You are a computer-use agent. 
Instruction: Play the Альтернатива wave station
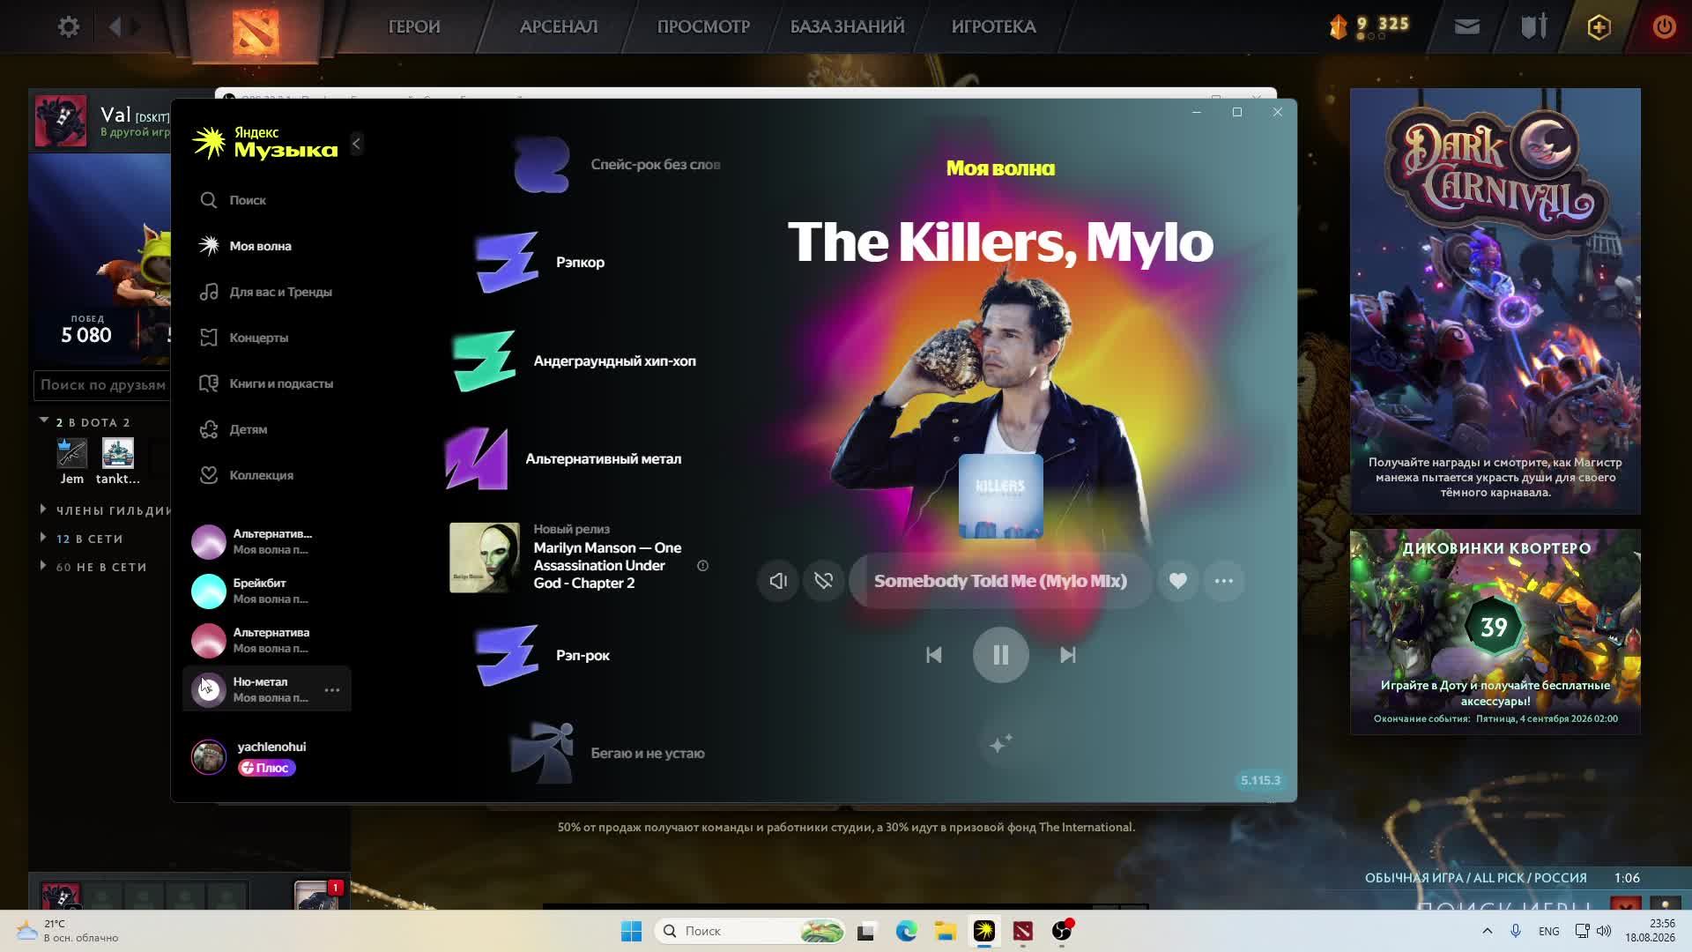pyautogui.click(x=209, y=640)
